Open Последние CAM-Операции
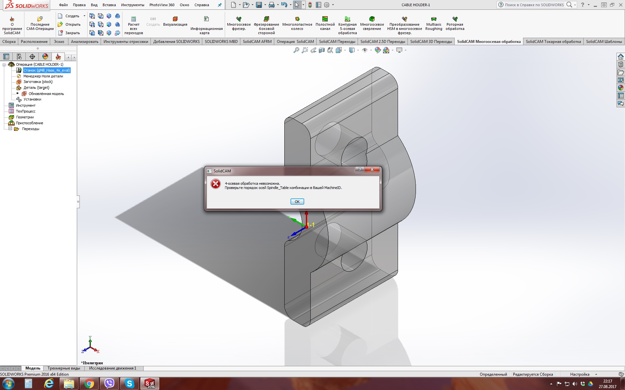The height and width of the screenshot is (390, 625). pyautogui.click(x=40, y=23)
